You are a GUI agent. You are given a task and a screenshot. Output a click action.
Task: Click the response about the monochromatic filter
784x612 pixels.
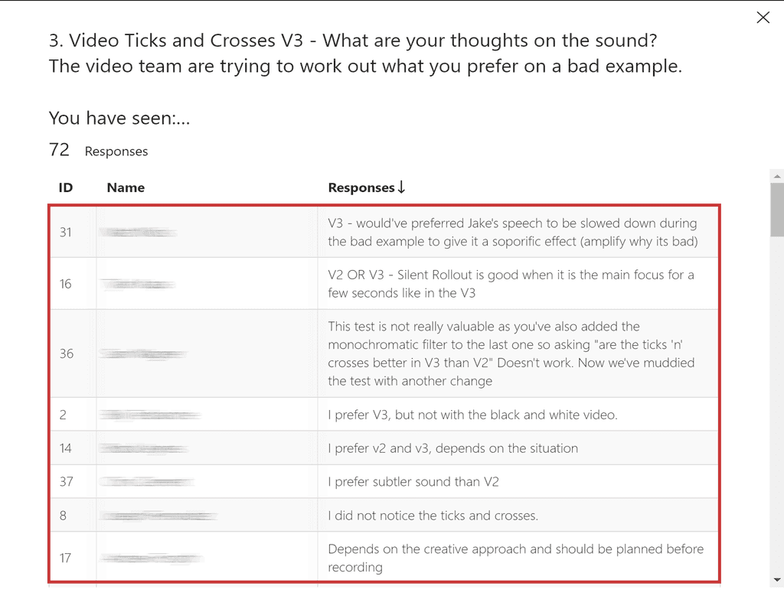[511, 353]
